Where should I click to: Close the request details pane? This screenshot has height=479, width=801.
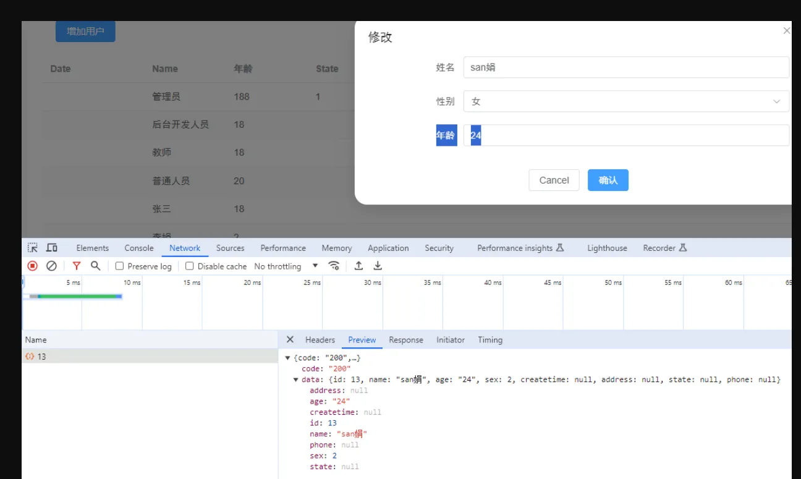[290, 339]
